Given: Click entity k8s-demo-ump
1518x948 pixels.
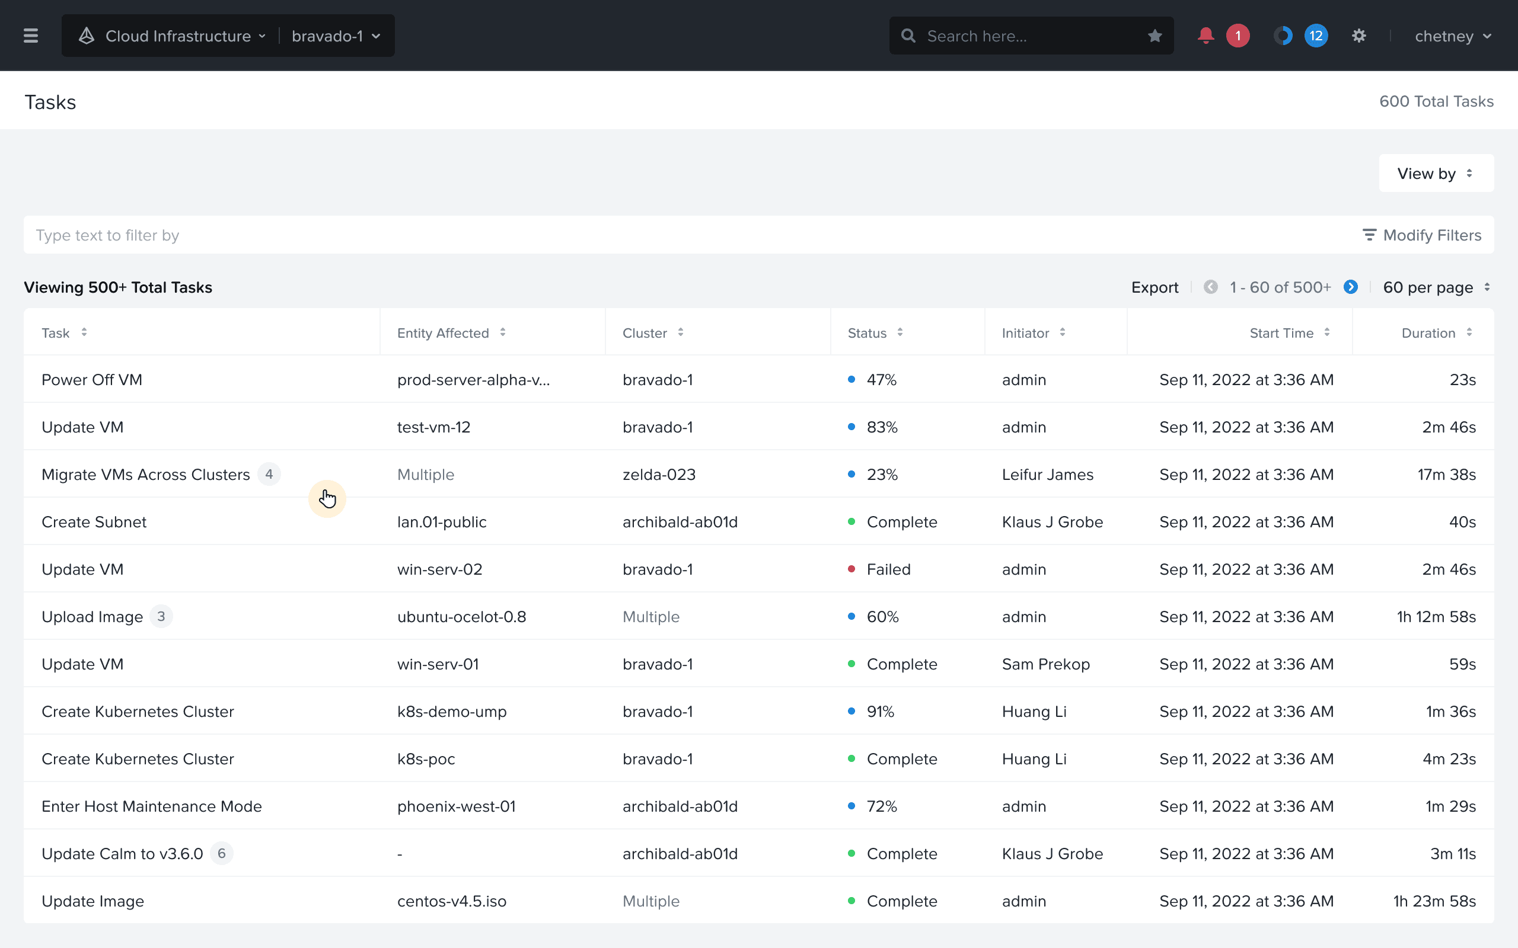Looking at the screenshot, I should point(452,712).
